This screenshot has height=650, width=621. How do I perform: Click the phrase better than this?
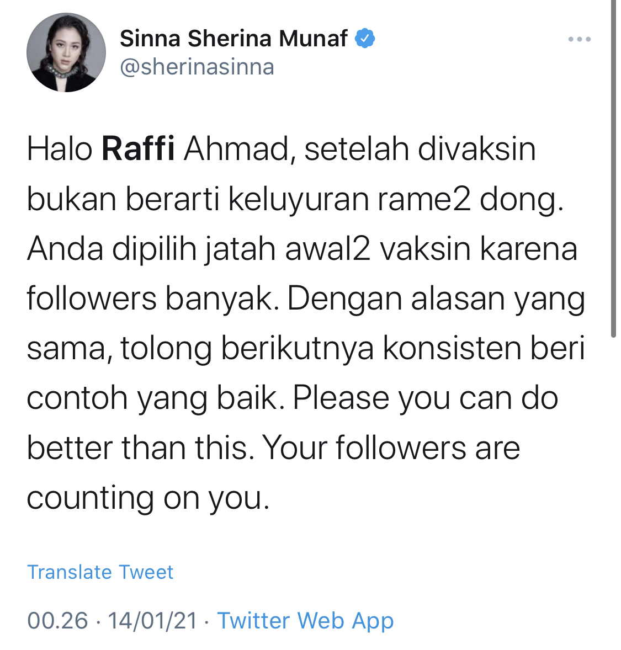pos(140,448)
